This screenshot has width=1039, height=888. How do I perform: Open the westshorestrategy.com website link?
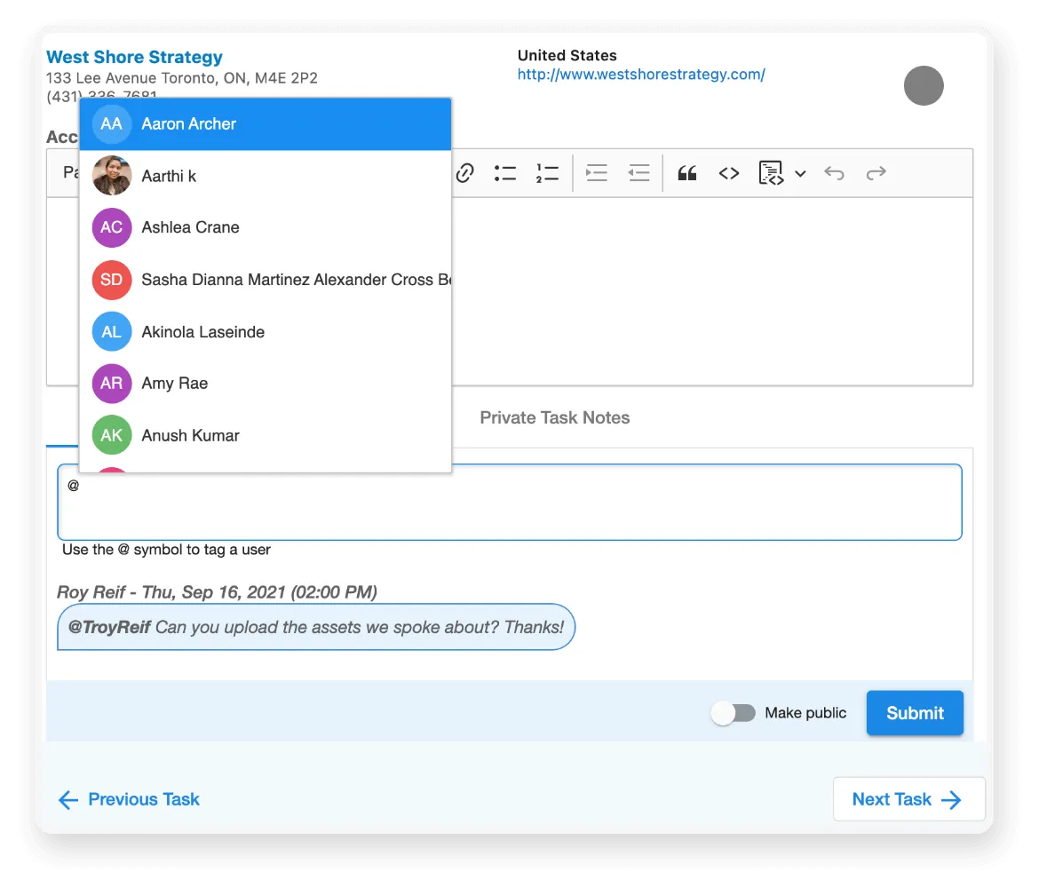(x=639, y=75)
